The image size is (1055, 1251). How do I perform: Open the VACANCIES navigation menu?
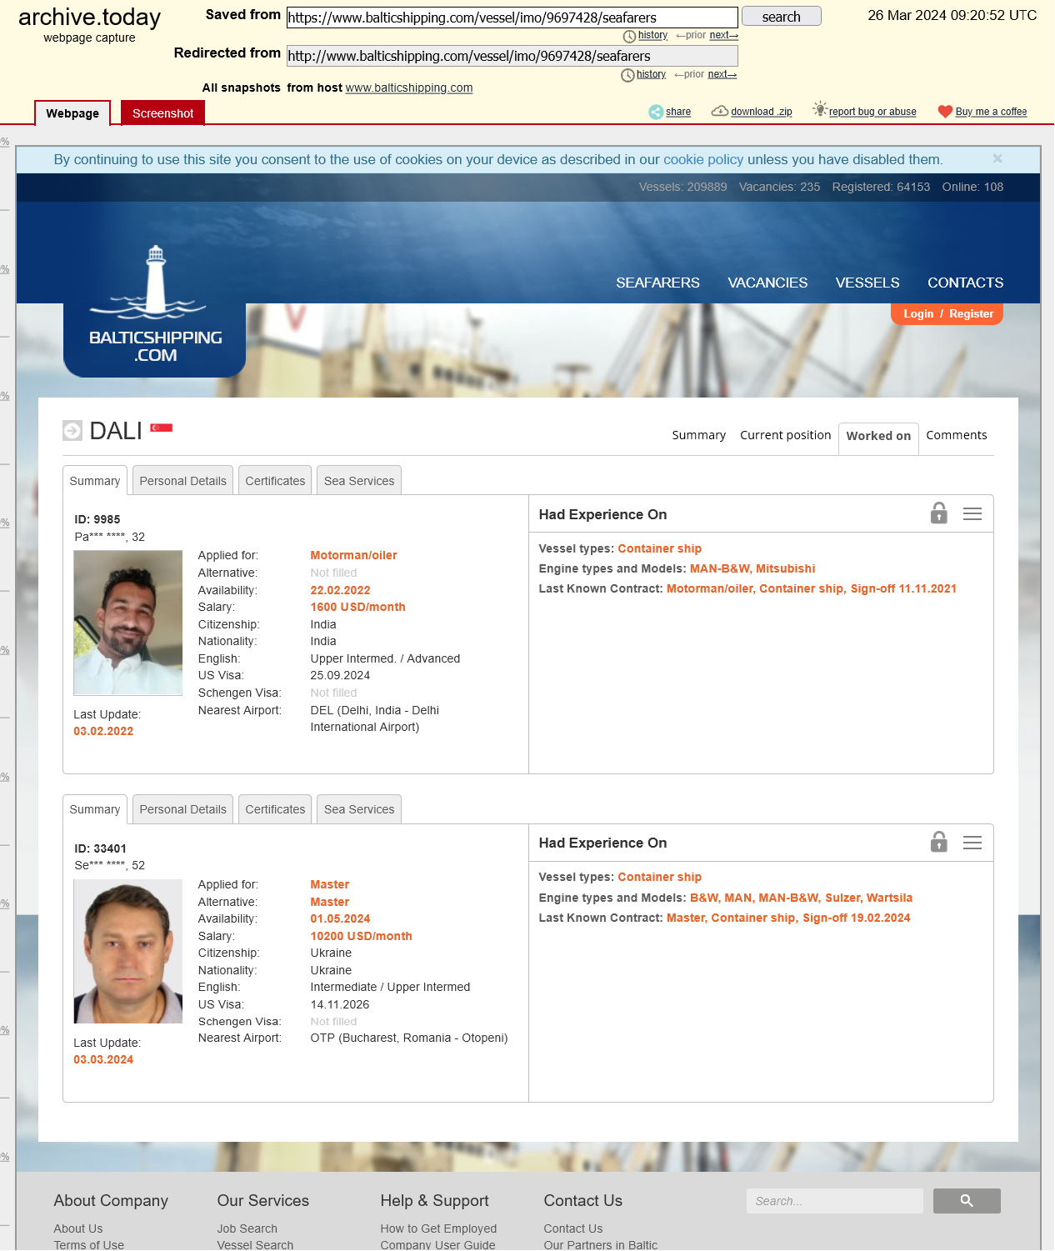coord(767,283)
